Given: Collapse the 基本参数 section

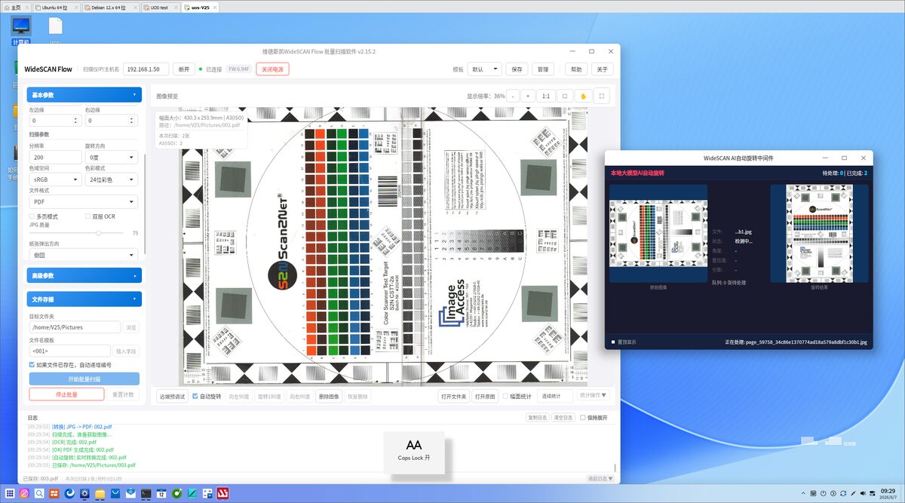Looking at the screenshot, I should 84,95.
